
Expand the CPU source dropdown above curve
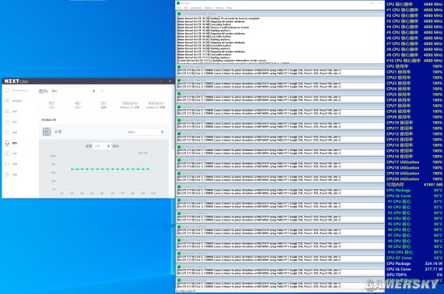(102, 146)
